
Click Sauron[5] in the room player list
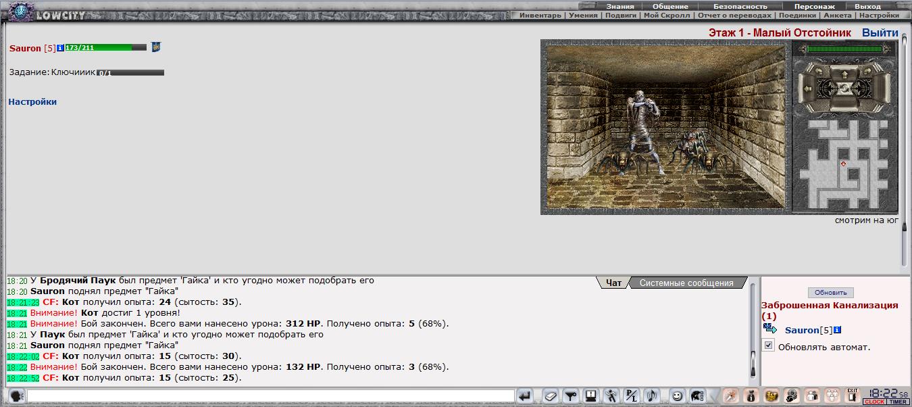click(x=809, y=330)
